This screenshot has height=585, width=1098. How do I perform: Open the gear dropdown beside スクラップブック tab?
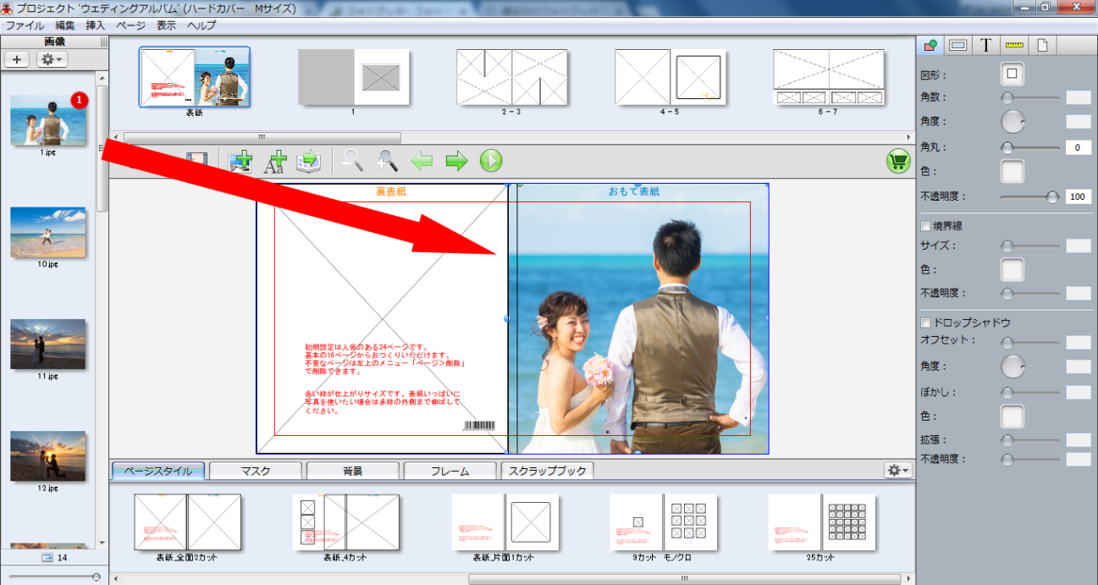tap(897, 471)
